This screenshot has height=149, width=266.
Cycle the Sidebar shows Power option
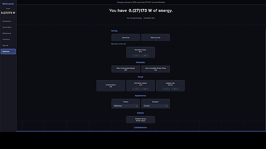click(141, 120)
